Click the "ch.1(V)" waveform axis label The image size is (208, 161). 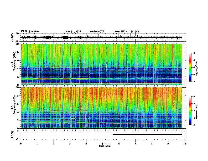(x=13, y=37)
